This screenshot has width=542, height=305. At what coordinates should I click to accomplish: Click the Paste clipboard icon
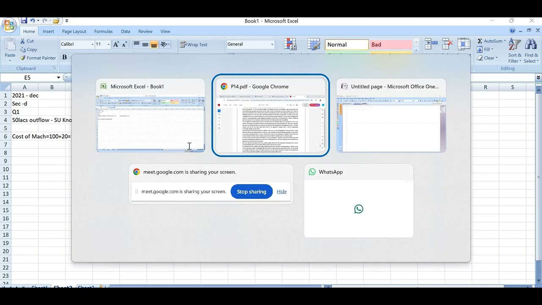click(10, 45)
